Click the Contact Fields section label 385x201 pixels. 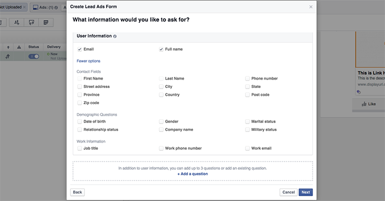click(89, 72)
